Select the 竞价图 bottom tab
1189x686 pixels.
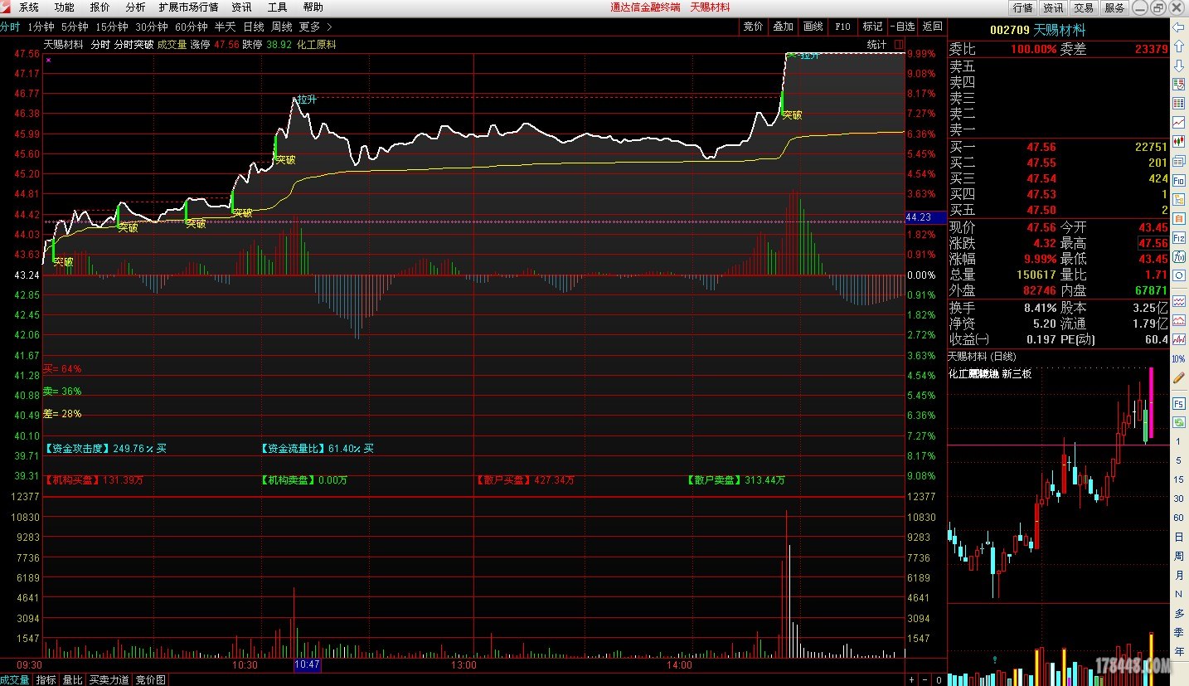tap(151, 680)
